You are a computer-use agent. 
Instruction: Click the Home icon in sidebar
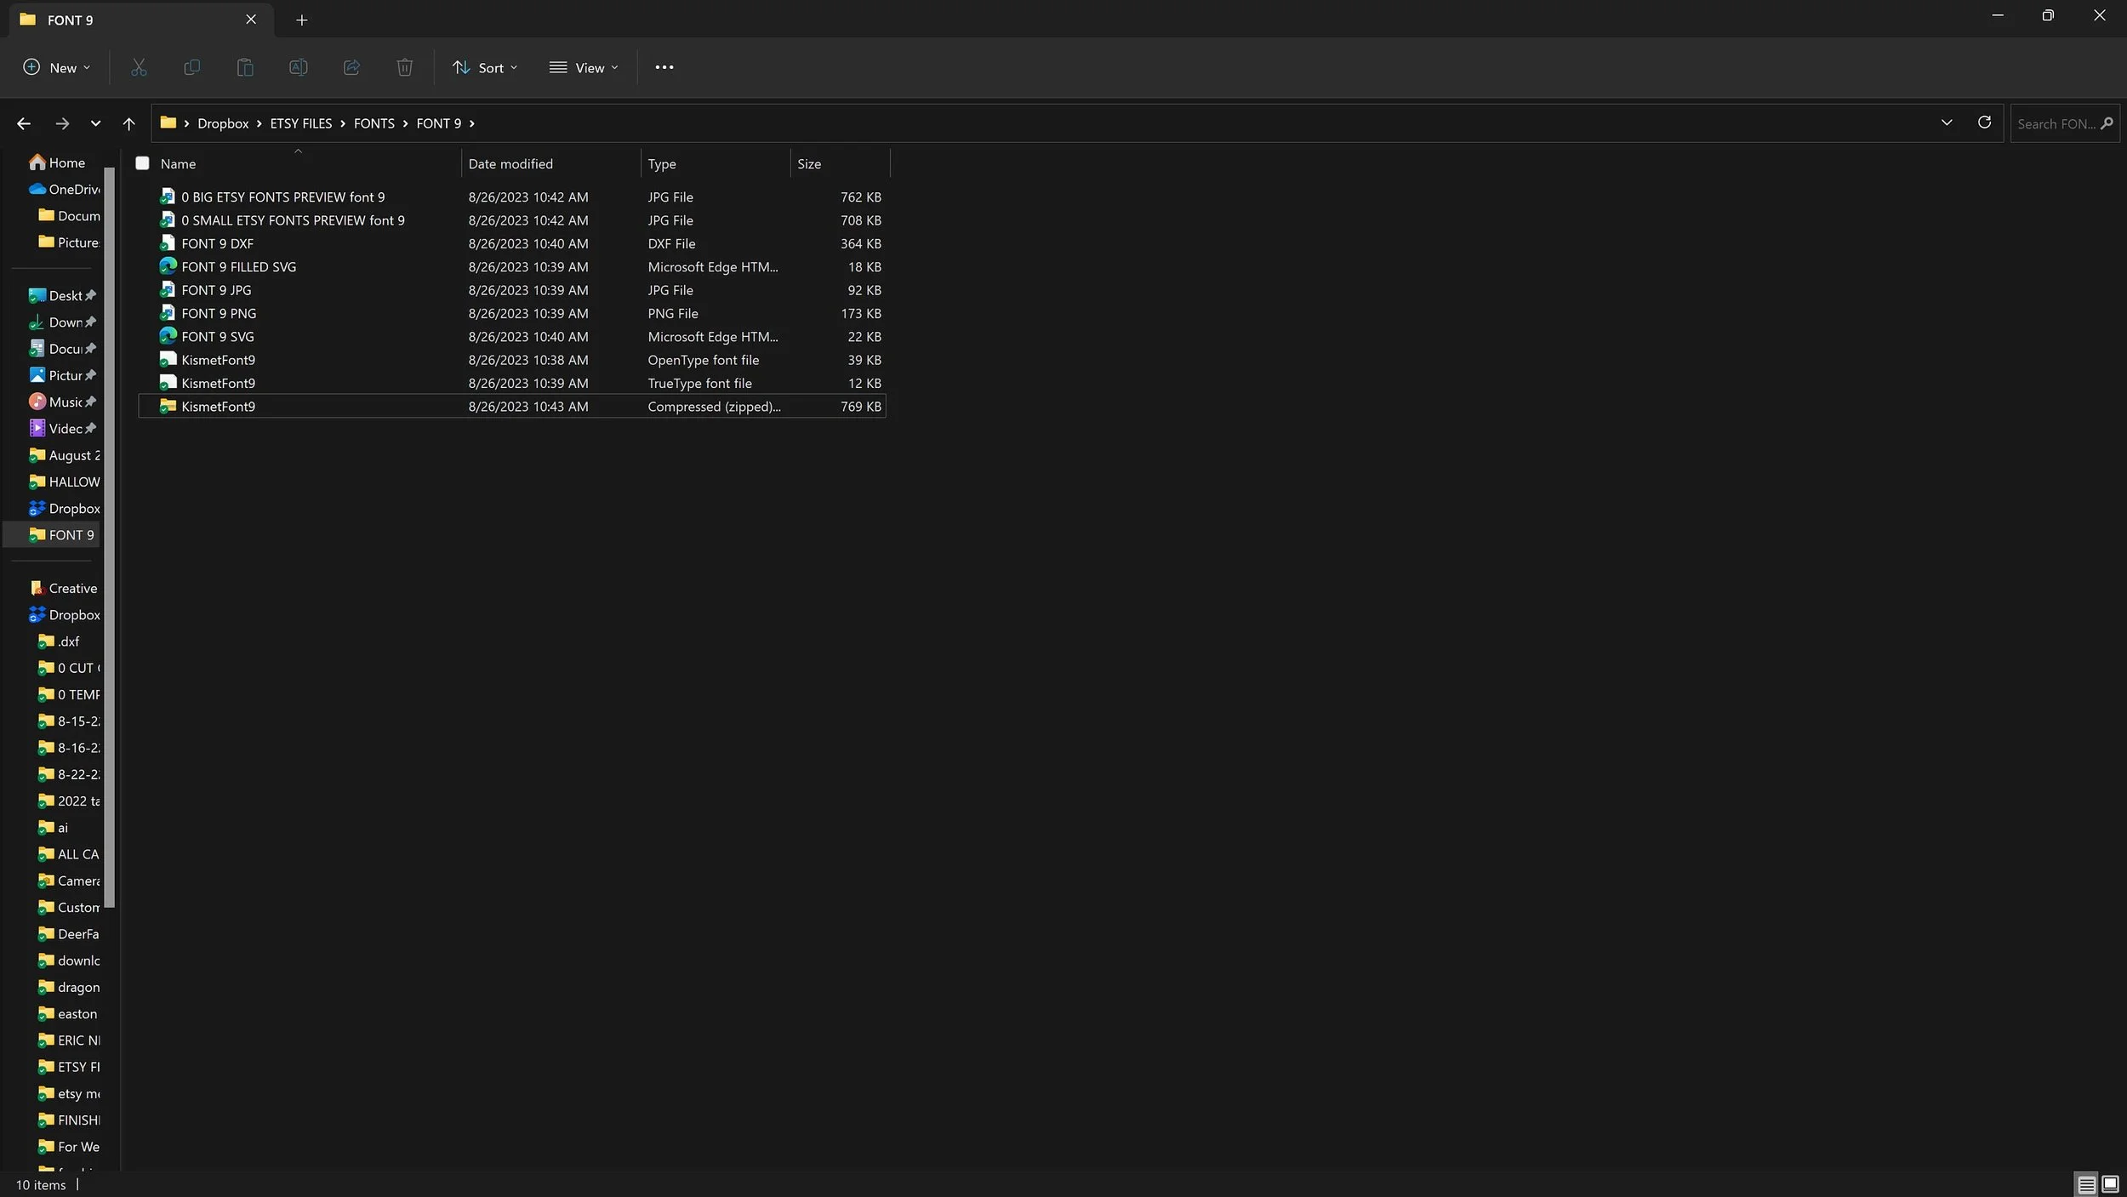point(37,162)
